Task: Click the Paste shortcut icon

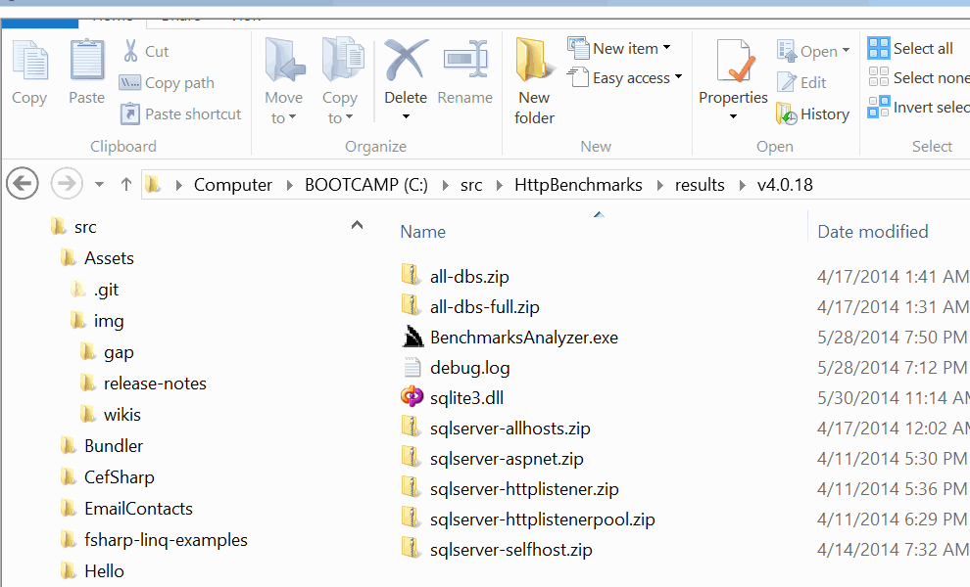Action: (x=130, y=113)
